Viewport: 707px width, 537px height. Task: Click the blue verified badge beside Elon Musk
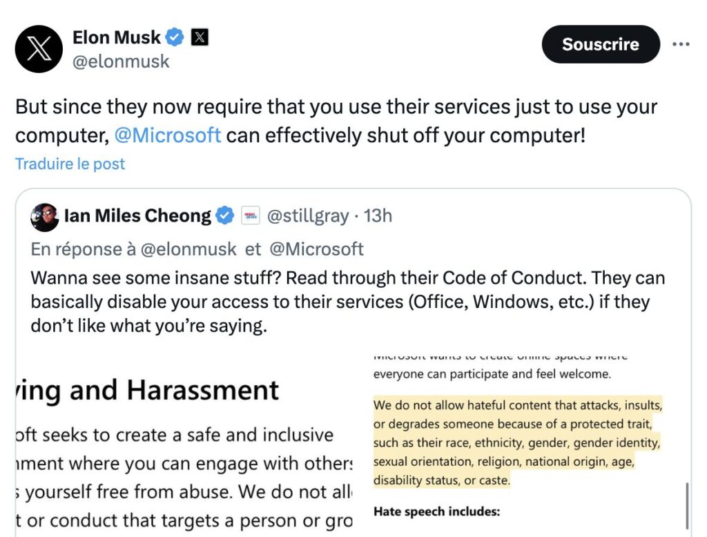click(x=173, y=38)
